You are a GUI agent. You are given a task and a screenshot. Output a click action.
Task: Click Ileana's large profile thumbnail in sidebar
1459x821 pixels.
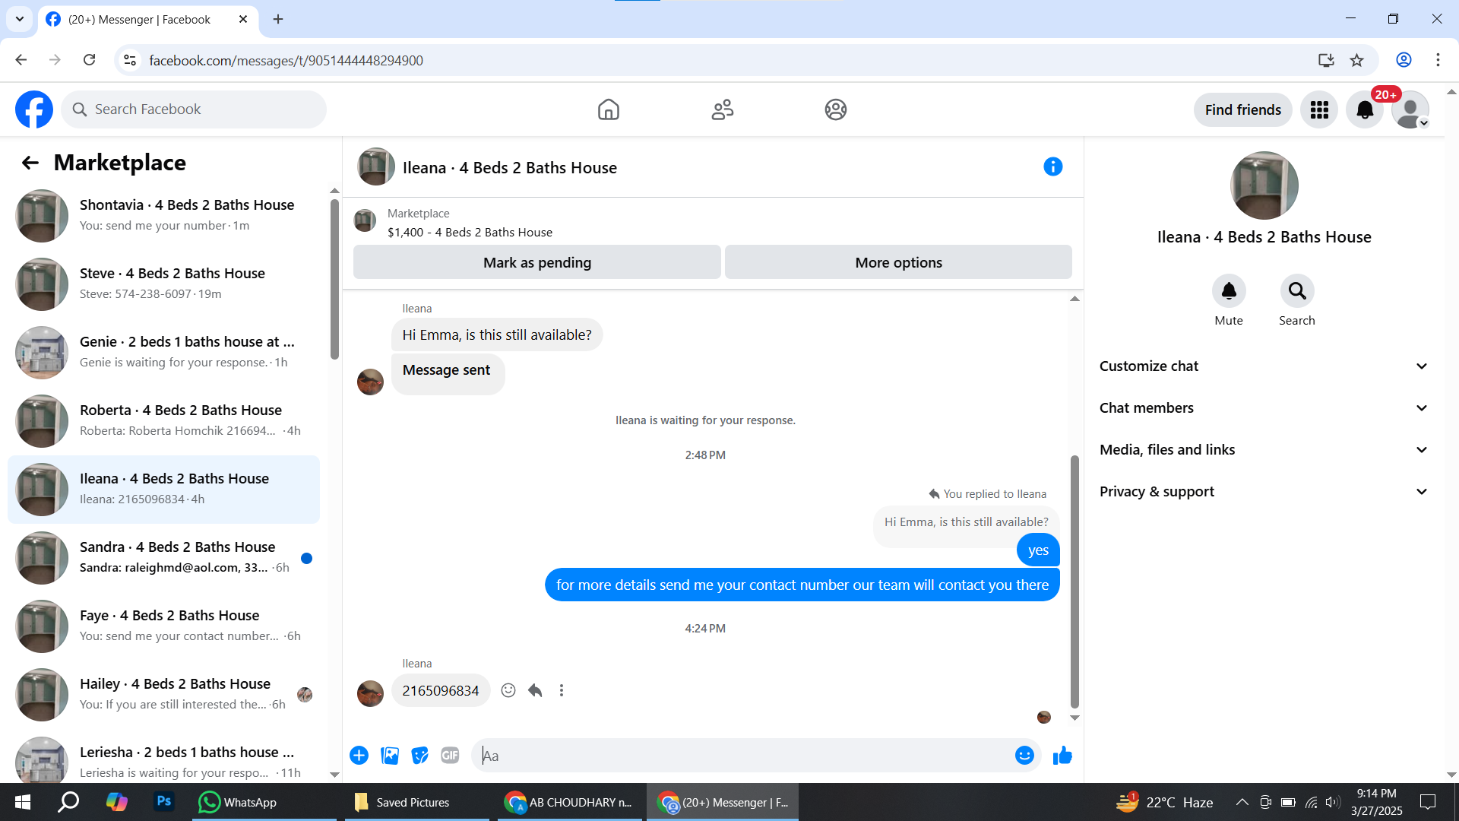click(1264, 185)
